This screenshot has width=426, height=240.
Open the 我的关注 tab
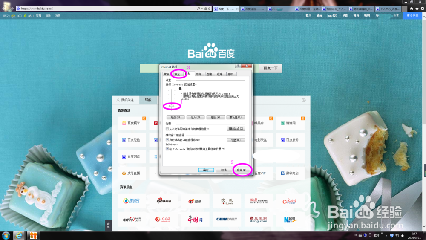pyautogui.click(x=126, y=100)
